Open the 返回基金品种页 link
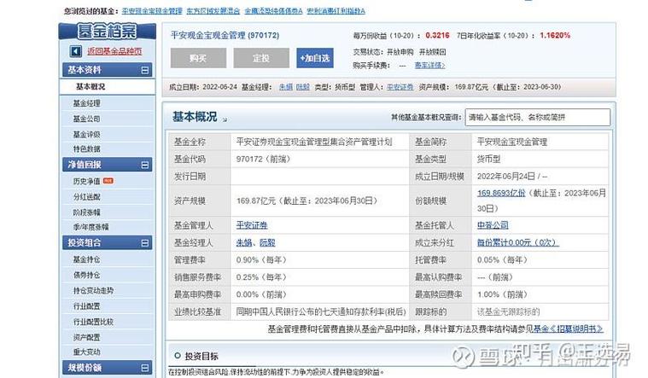The image size is (648, 378). point(114,51)
